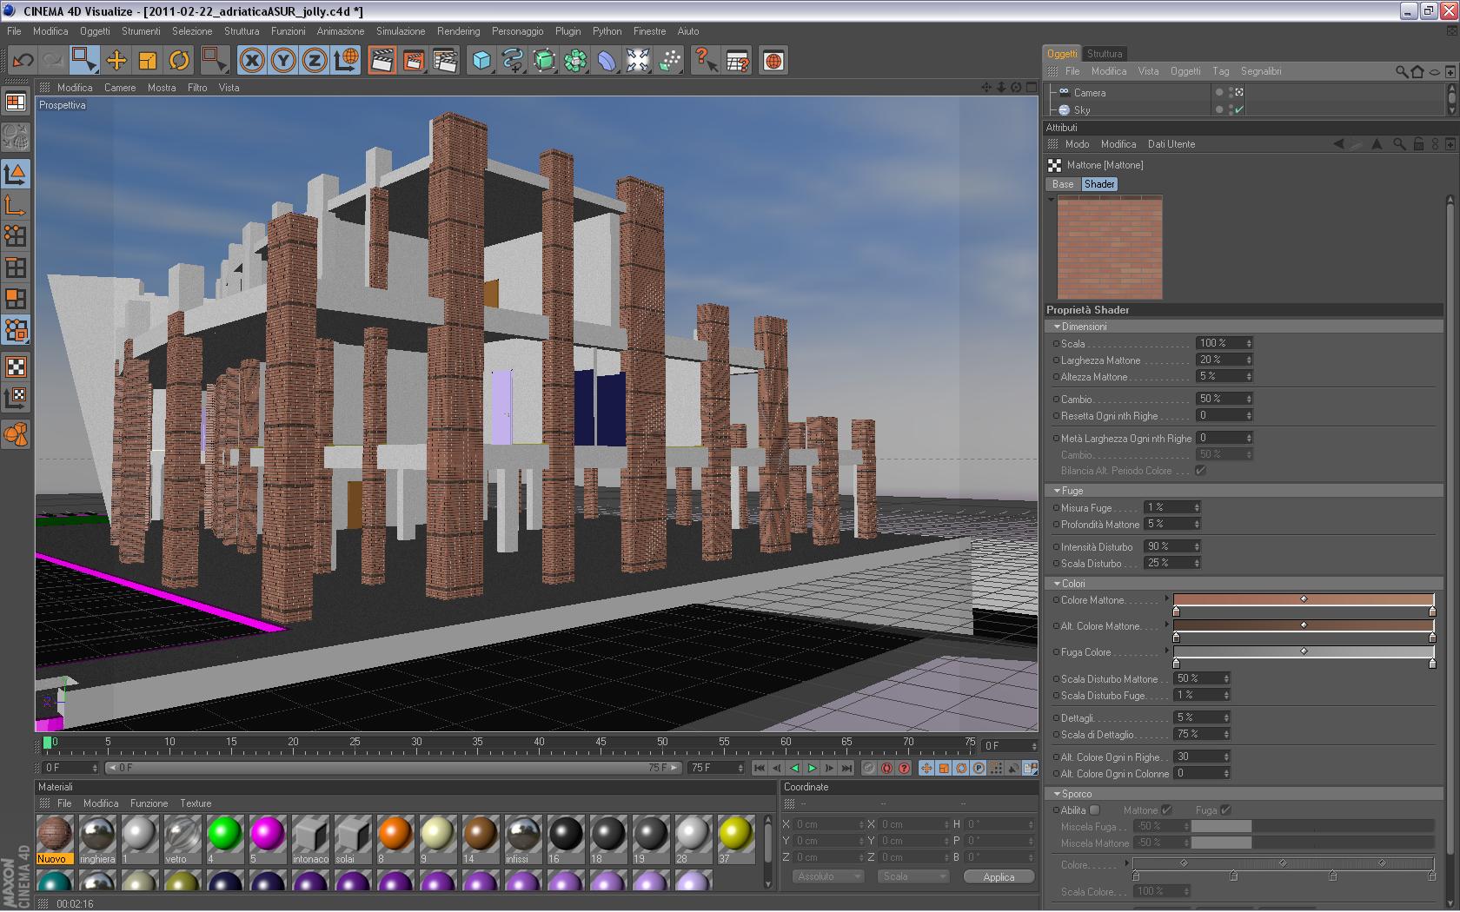The height and width of the screenshot is (912, 1460).
Task: Open the Scala dropdown in Coordinate panel
Action: (912, 876)
